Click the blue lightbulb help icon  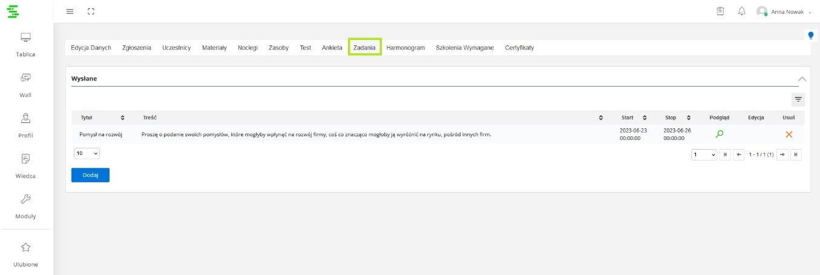(x=811, y=35)
